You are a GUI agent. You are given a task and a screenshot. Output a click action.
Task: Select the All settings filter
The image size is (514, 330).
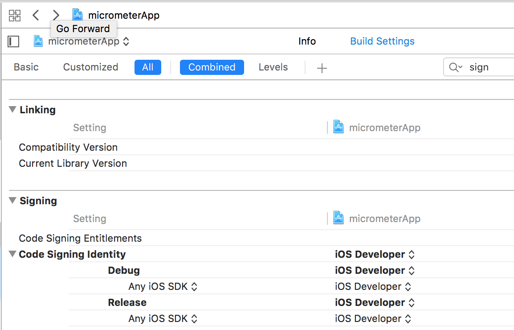(x=147, y=67)
